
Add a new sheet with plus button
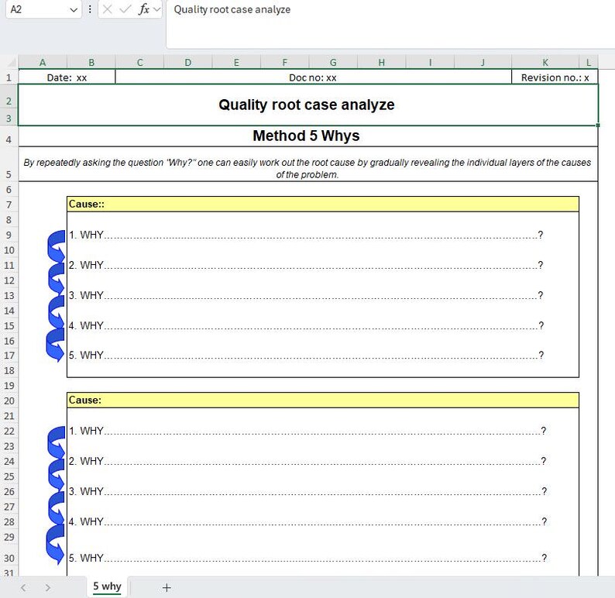[x=167, y=587]
